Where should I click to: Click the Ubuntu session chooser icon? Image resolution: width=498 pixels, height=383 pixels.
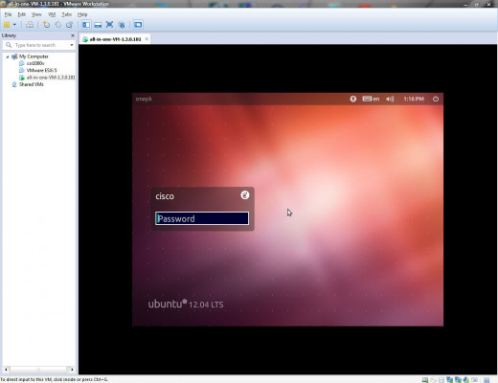click(x=245, y=195)
